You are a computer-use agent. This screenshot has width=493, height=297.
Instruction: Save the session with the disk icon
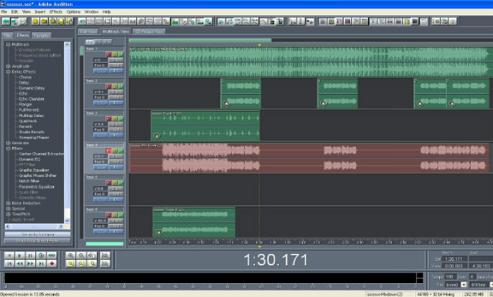coord(61,22)
